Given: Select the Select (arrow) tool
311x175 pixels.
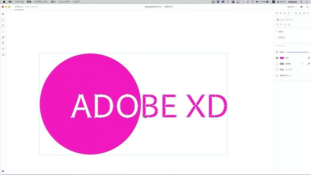Looking at the screenshot, I should coord(3,14).
